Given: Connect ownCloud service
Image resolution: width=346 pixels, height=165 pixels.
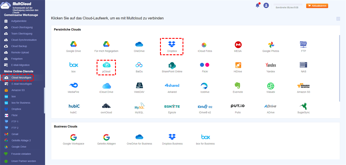Looking at the screenshot, I should [106, 108].
